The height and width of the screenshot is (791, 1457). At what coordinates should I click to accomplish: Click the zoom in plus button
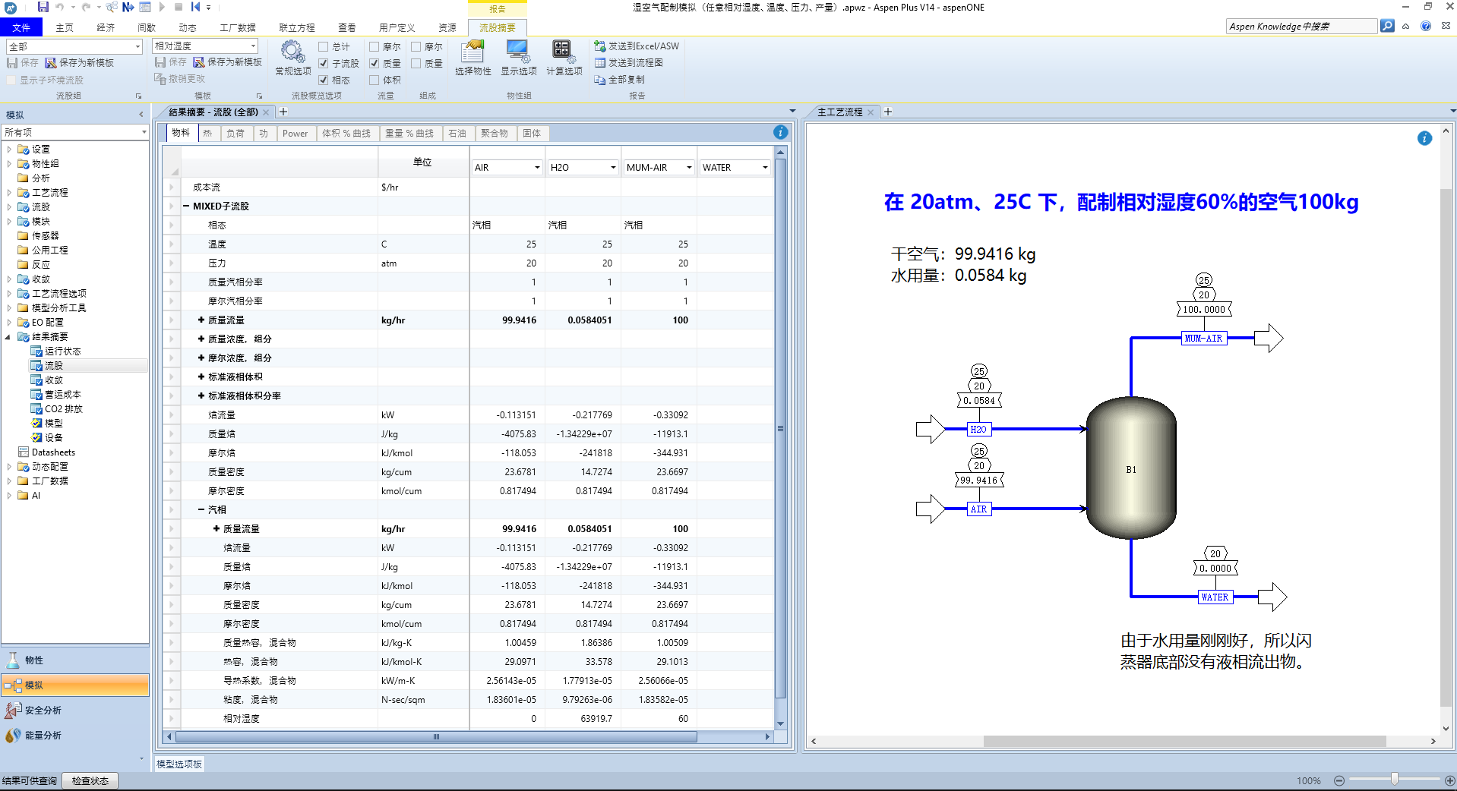(1449, 780)
